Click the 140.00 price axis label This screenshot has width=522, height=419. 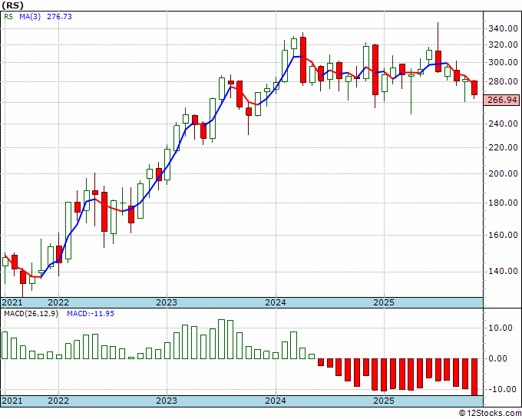pos(503,271)
